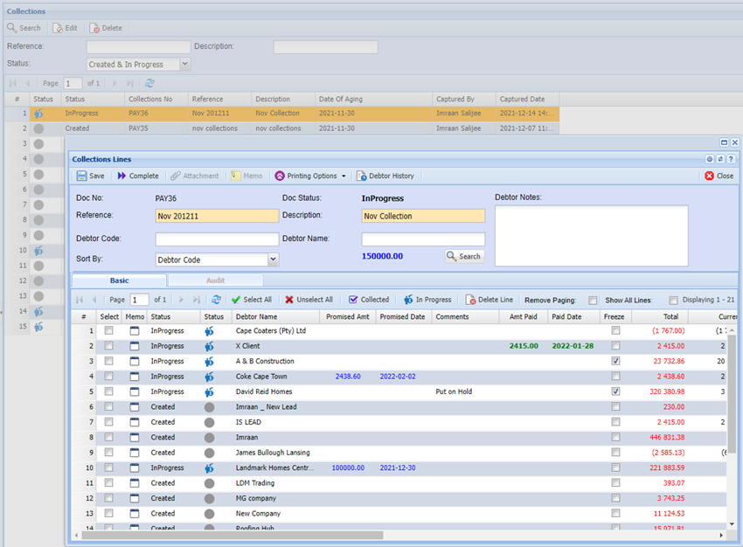743x547 pixels.
Task: Open the Debtor History window
Action: tap(385, 176)
